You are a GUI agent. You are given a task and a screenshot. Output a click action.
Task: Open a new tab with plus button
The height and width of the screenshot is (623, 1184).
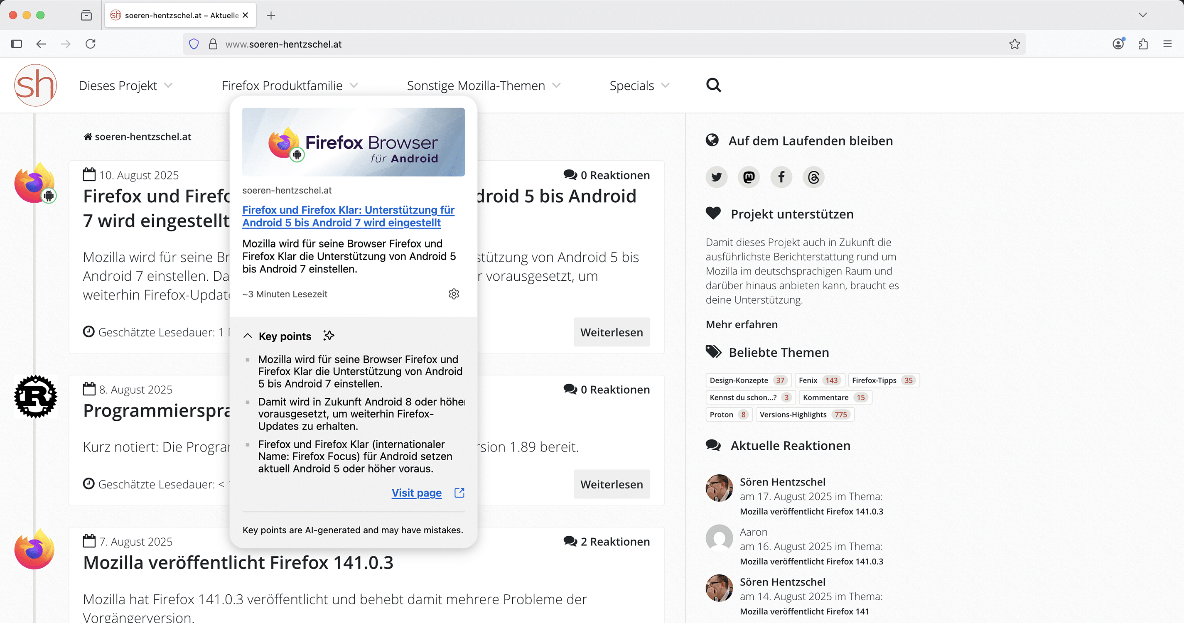click(x=271, y=15)
